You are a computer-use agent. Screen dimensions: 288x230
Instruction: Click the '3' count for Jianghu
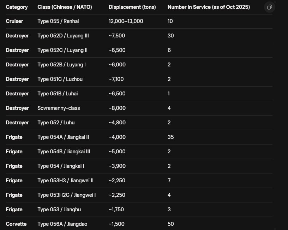pyautogui.click(x=169, y=210)
